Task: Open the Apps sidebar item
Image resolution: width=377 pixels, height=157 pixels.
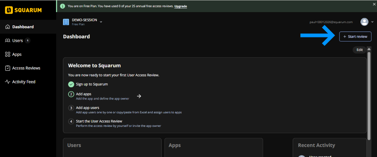Action: 28,54
